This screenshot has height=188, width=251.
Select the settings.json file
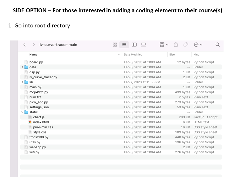(121, 107)
